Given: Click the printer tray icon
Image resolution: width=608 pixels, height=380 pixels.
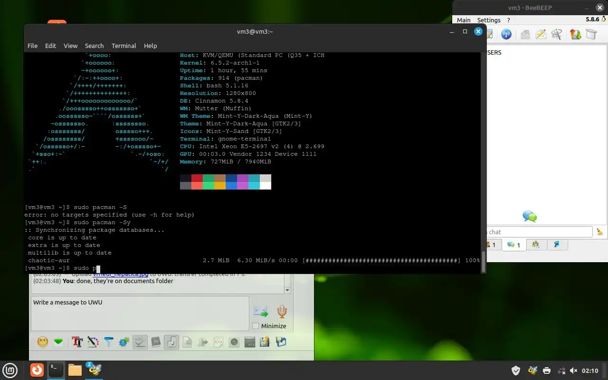Looking at the screenshot, I should tap(547, 370).
